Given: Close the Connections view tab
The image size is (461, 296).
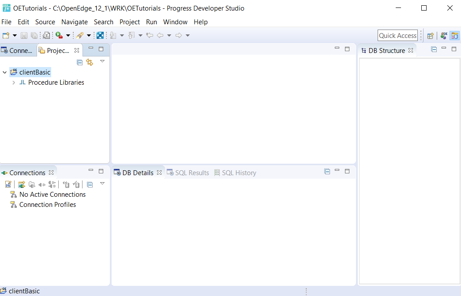Looking at the screenshot, I should [51, 172].
